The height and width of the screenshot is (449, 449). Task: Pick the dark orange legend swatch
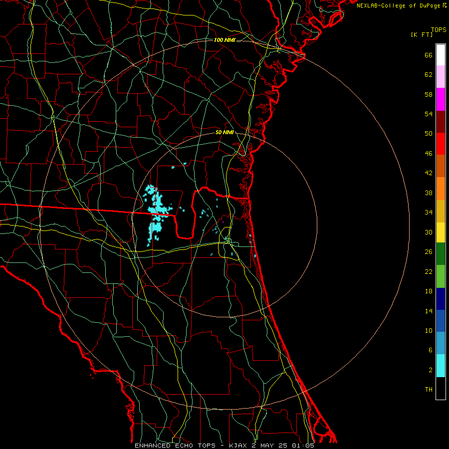point(441,166)
